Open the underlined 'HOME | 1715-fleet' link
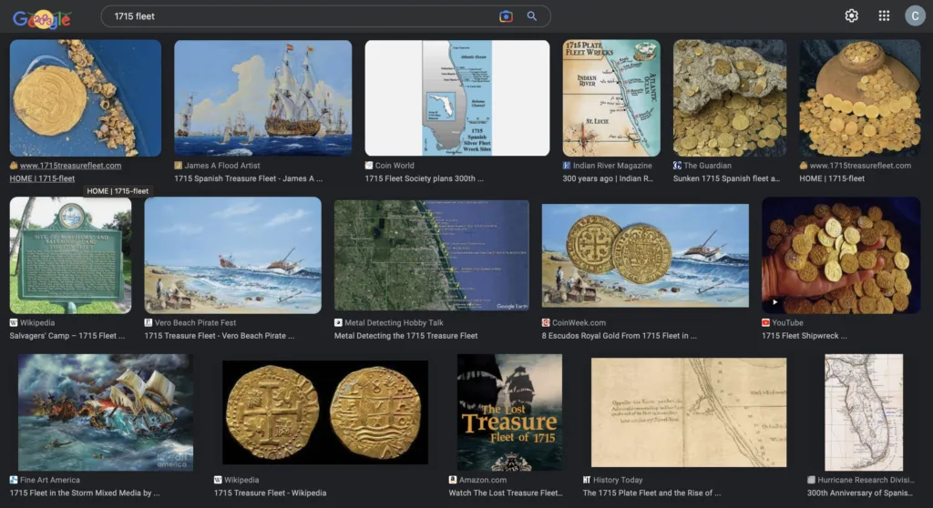This screenshot has height=508, width=933. click(x=42, y=178)
